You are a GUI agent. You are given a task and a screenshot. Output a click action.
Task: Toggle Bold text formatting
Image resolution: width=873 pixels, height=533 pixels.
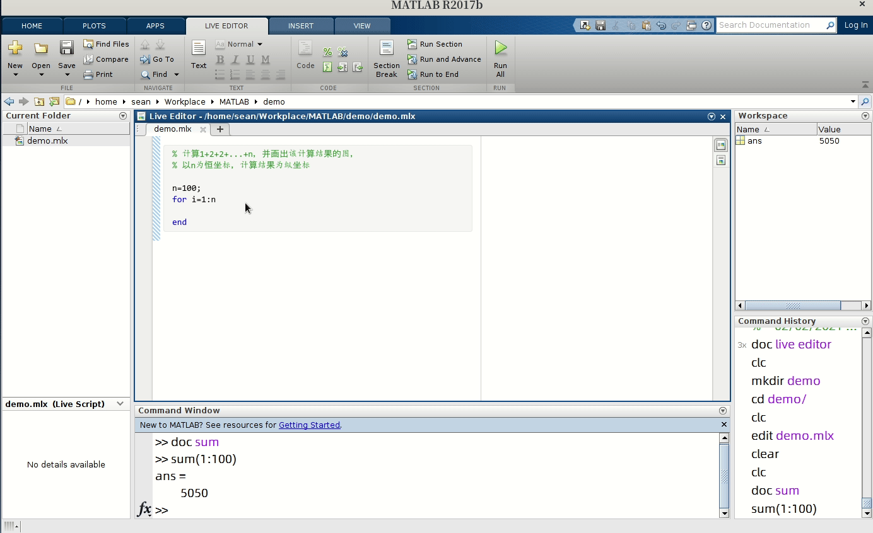point(220,60)
